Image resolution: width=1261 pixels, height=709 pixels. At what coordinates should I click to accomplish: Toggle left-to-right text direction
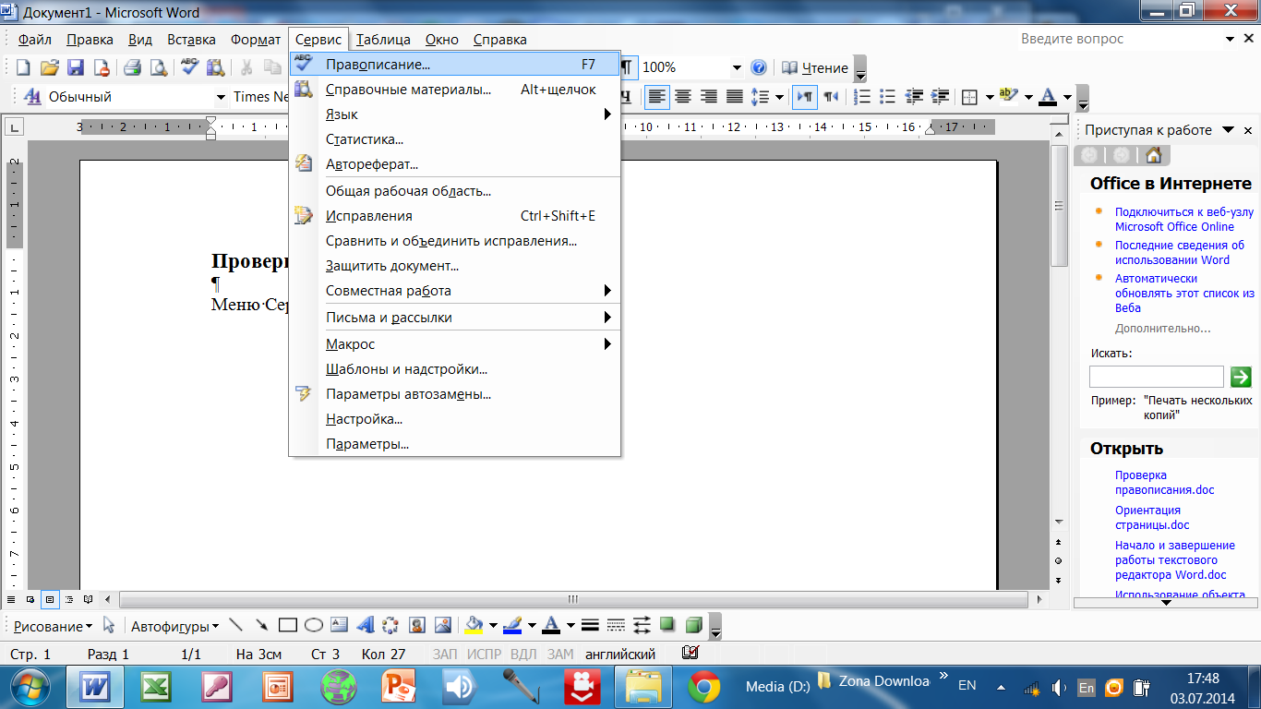pos(805,96)
